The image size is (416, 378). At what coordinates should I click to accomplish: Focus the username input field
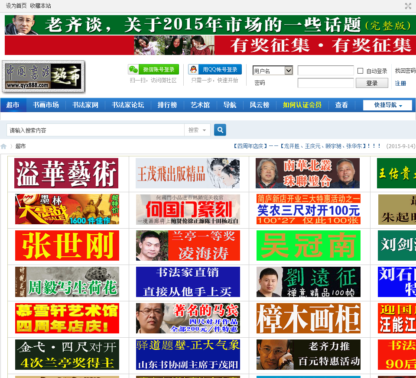325,71
